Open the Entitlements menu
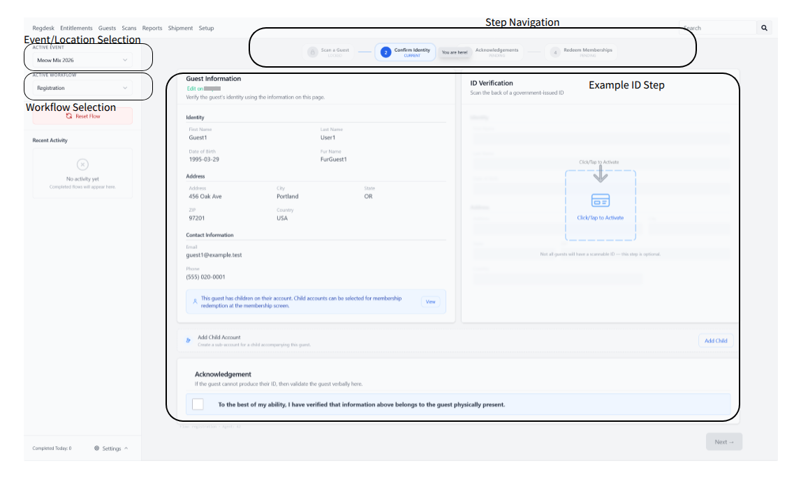801x479 pixels. coord(76,28)
